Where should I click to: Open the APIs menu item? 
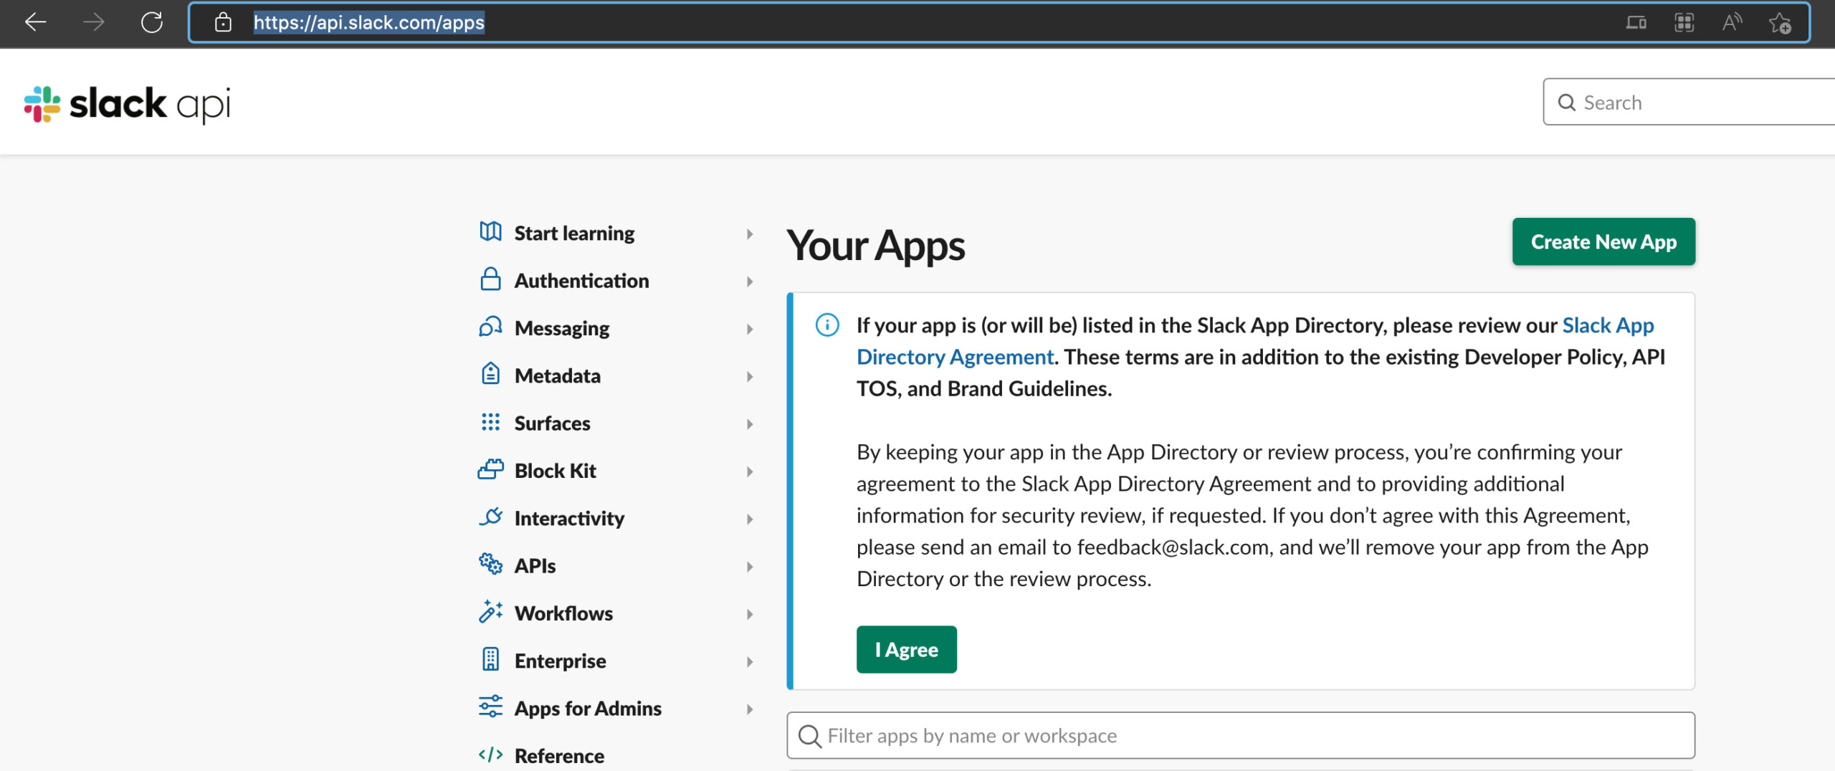click(535, 566)
